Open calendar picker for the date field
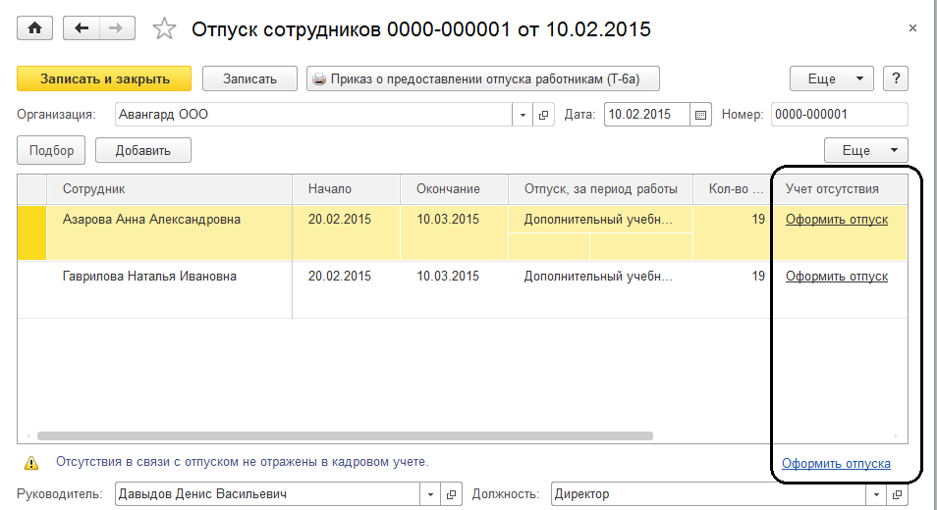 (x=701, y=115)
